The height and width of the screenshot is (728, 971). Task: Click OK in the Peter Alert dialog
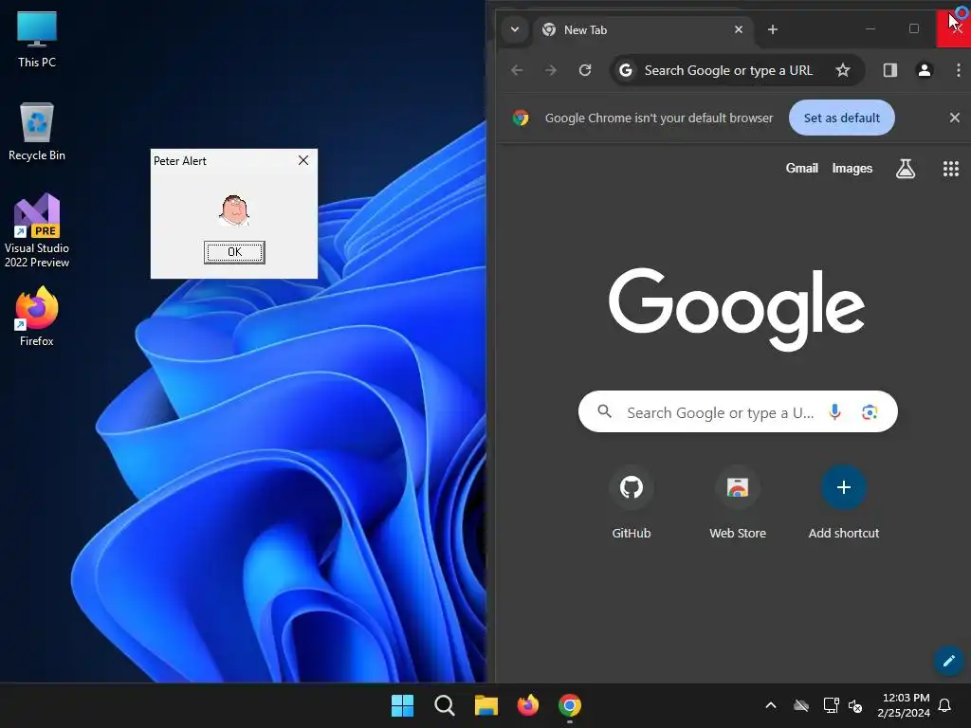234,252
